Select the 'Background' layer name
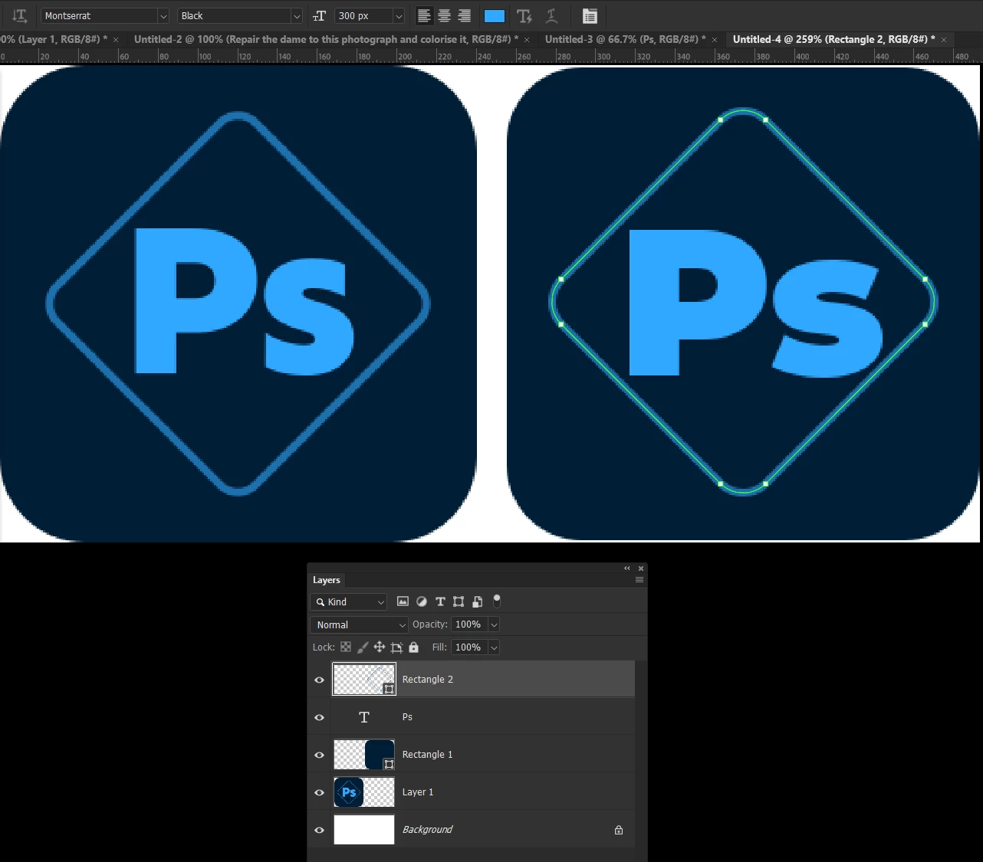 [427, 830]
